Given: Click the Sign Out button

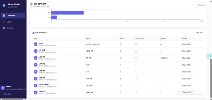Looking at the screenshot, I should pos(13,94).
